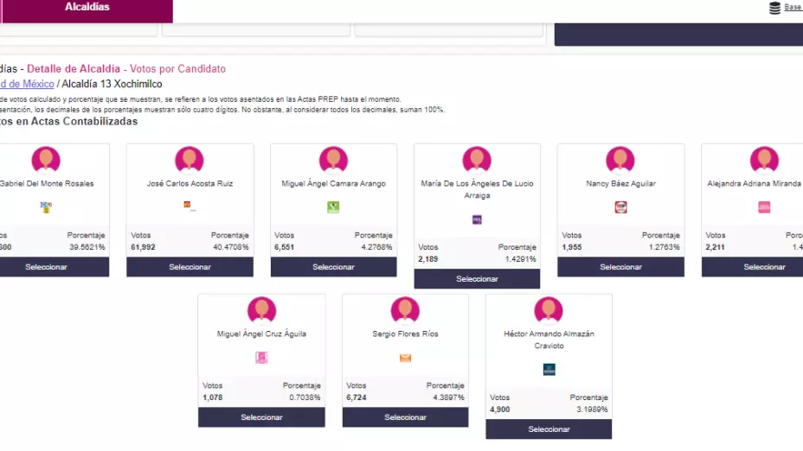Click the name José Carlos Acosta Ruiz

point(190,183)
